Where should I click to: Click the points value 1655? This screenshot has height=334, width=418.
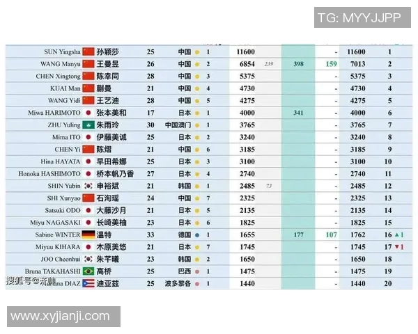coord(247,234)
